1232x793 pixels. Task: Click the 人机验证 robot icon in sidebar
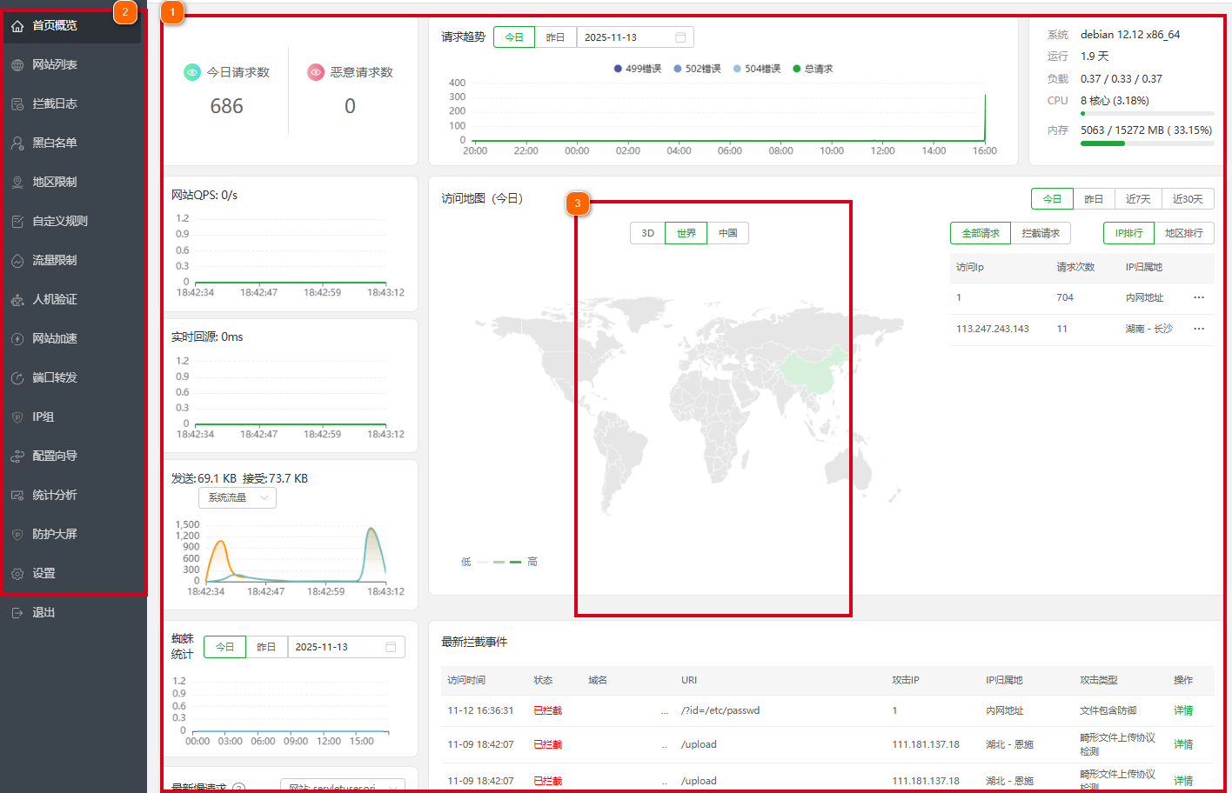click(17, 300)
